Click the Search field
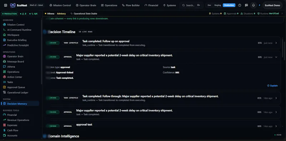This screenshot has width=286, height=141. coord(191,5)
